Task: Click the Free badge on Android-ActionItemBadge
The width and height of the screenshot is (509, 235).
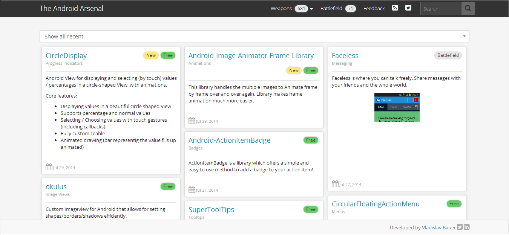Action: pos(311,140)
